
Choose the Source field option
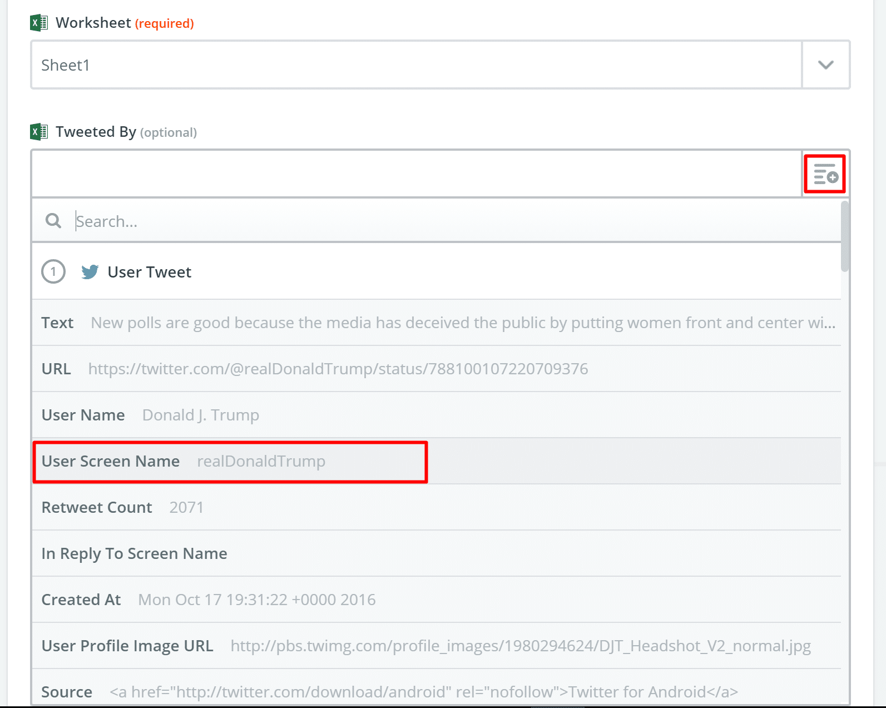[x=436, y=688]
